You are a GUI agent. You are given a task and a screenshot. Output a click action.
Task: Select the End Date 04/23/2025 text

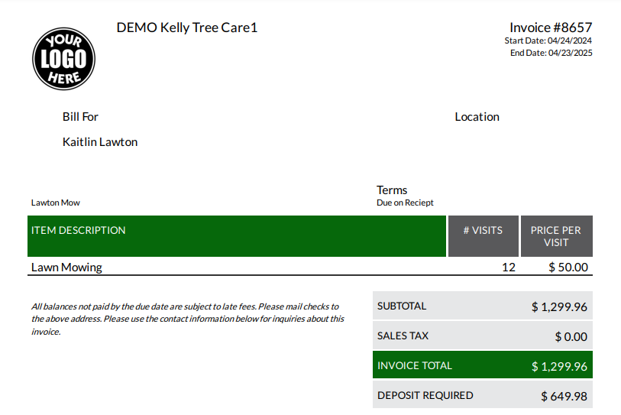(551, 53)
